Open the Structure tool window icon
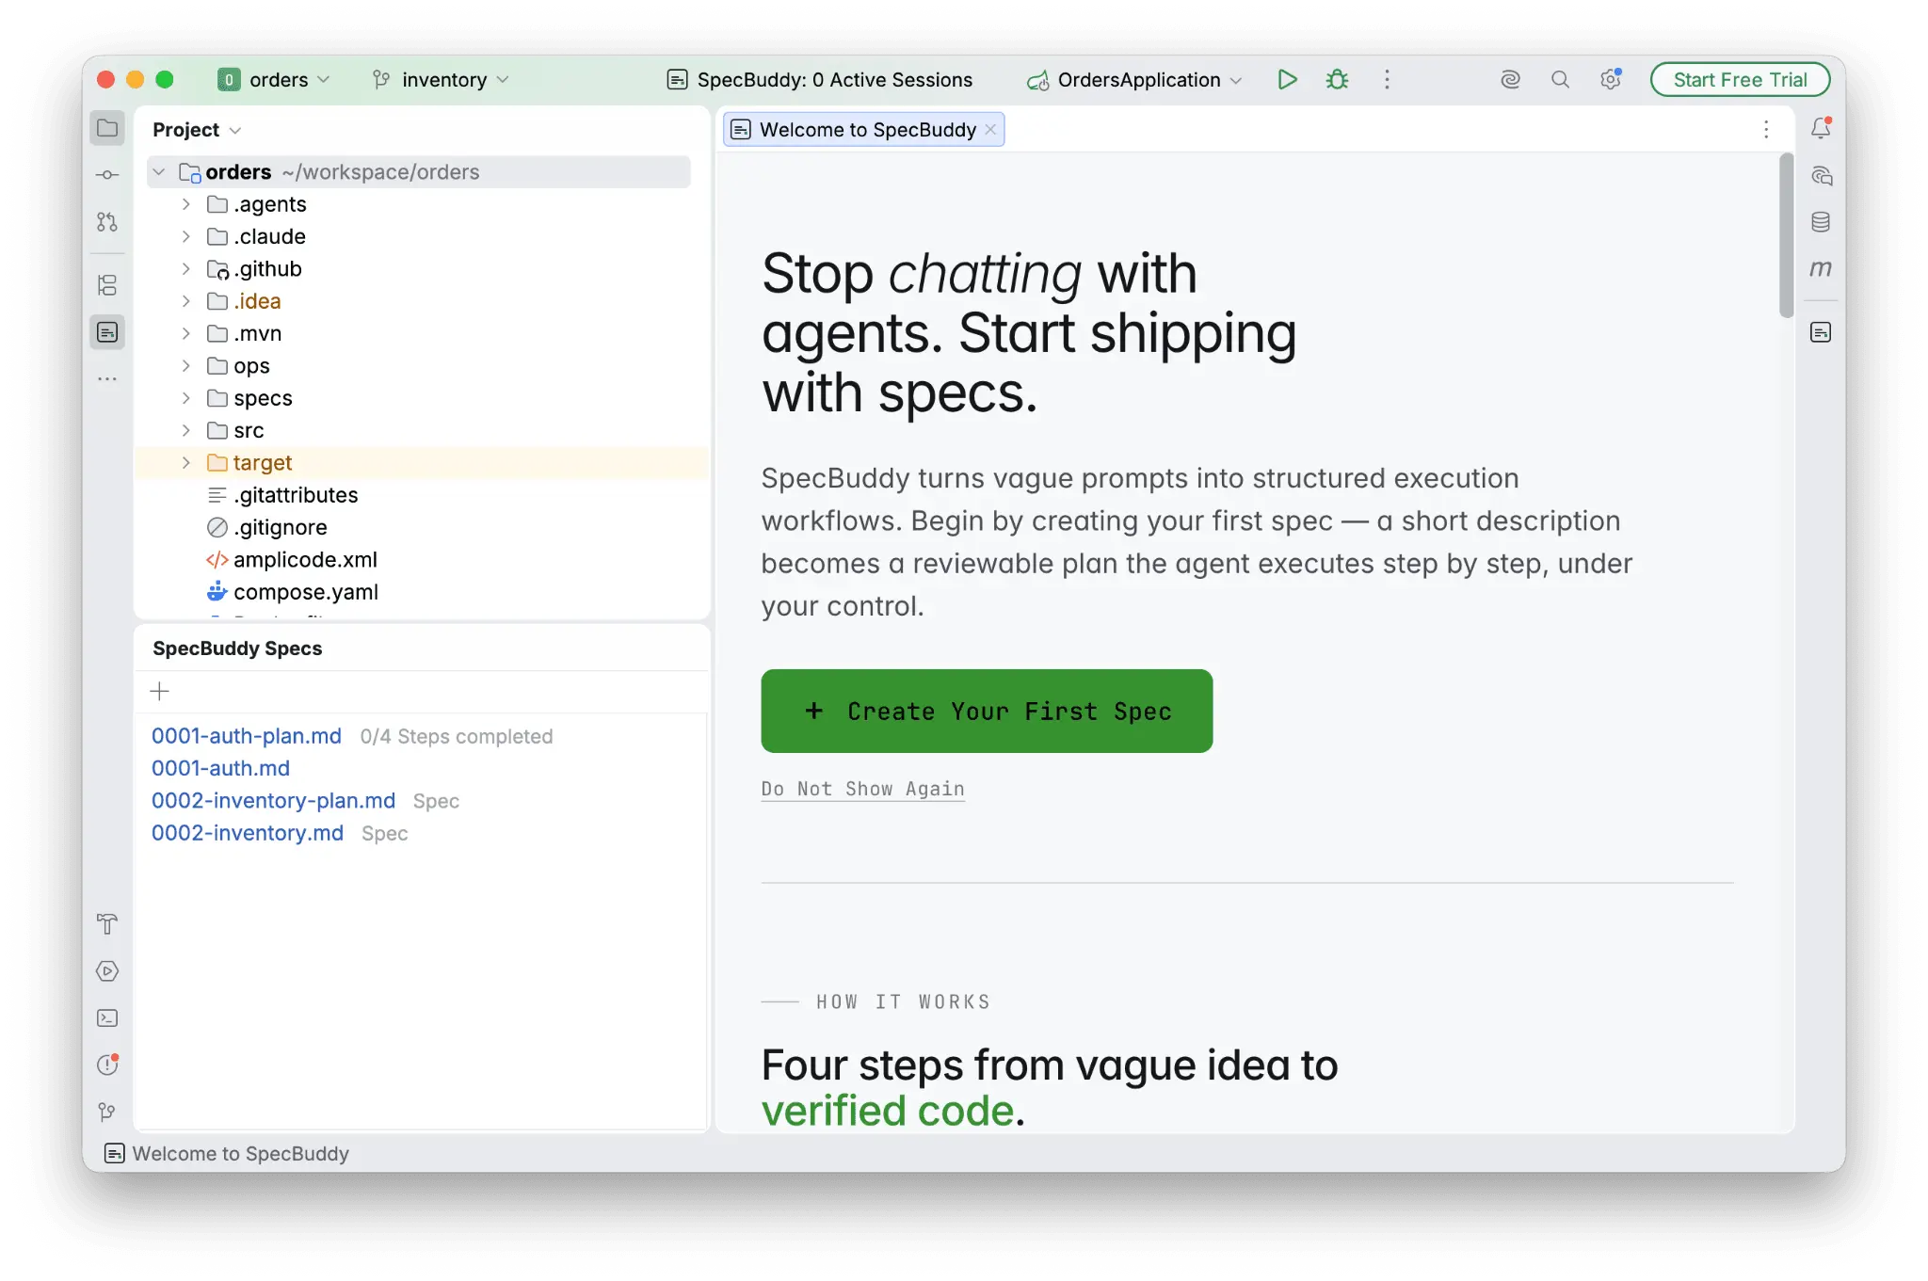Viewport: 1928px width, 1281px height. click(107, 285)
